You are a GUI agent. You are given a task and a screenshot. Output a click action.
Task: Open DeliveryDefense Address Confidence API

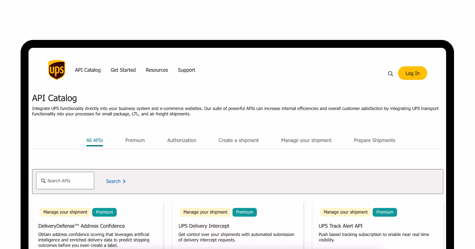click(x=82, y=226)
